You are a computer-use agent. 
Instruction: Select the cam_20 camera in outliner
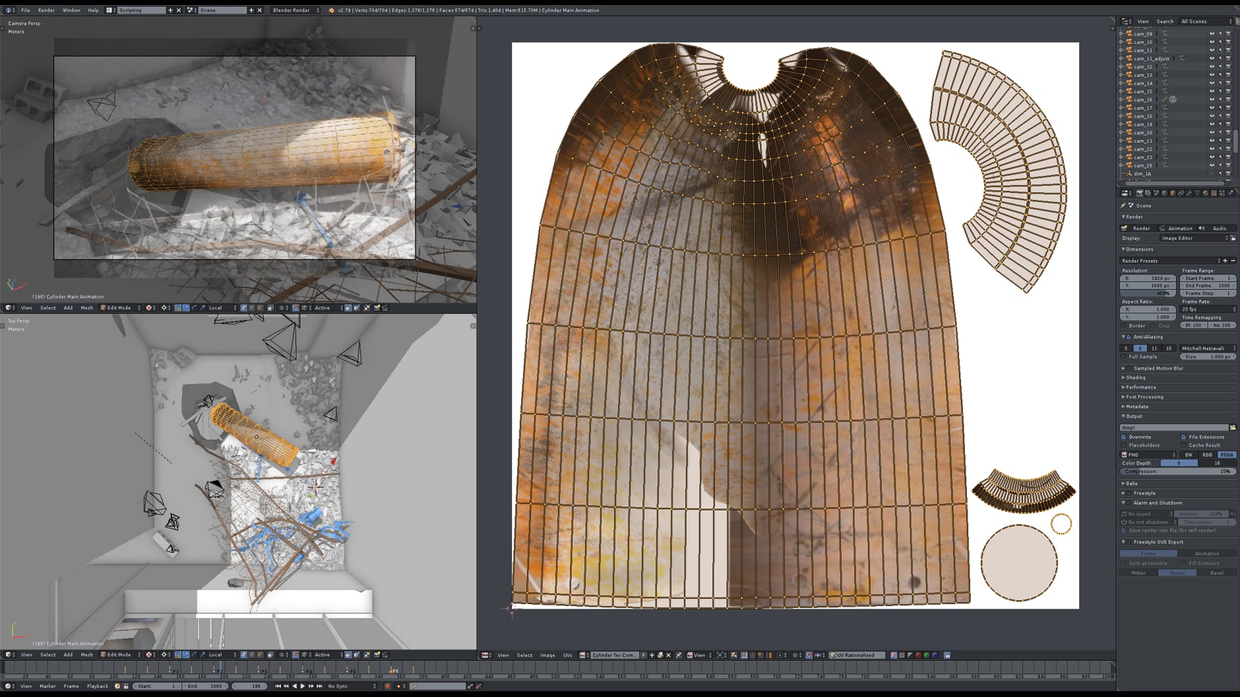pos(1142,132)
